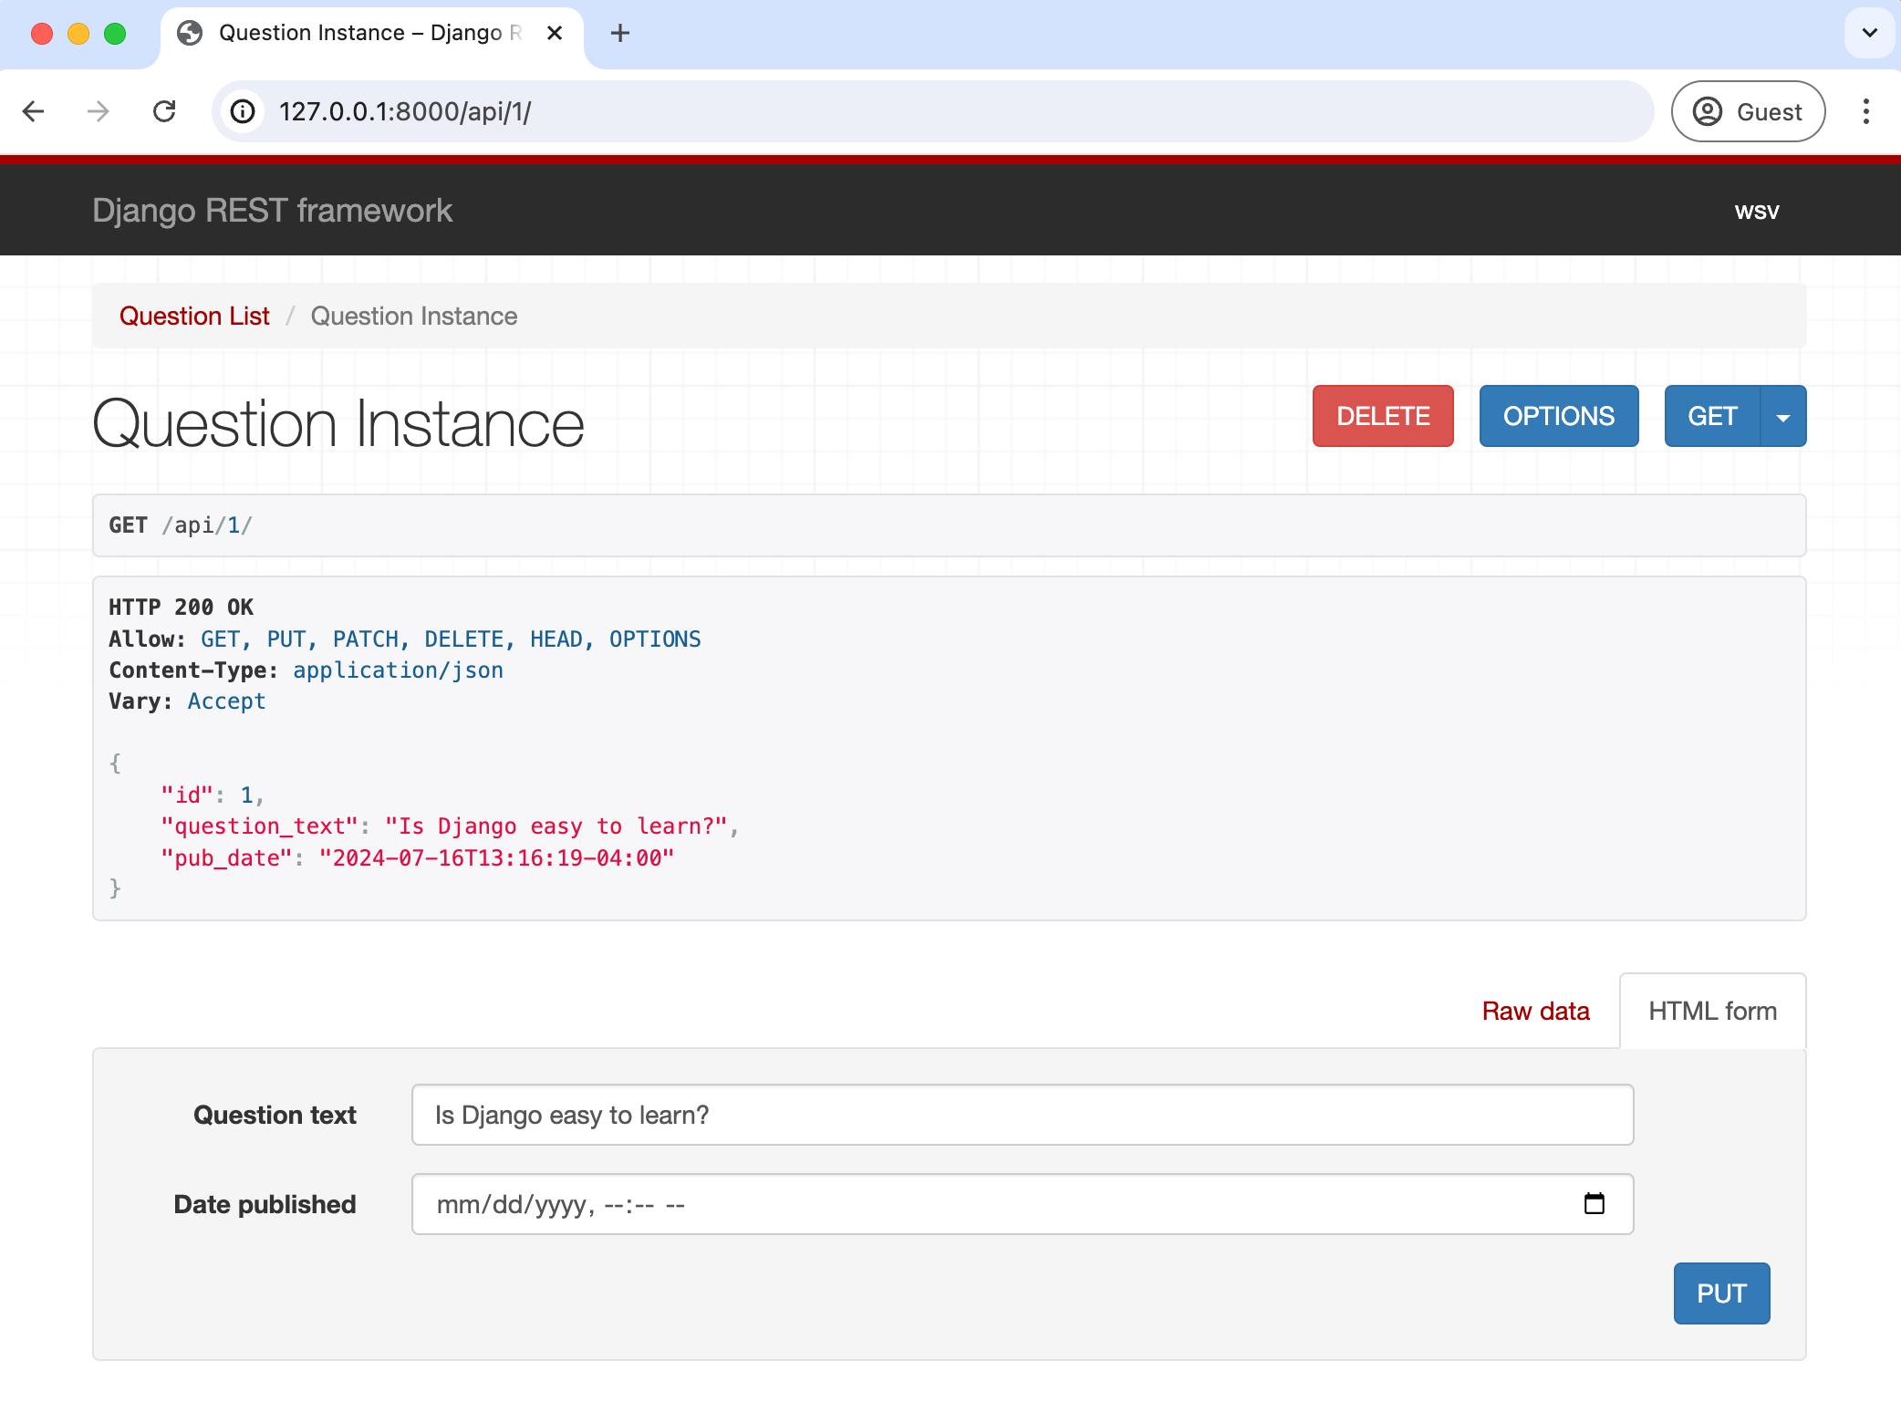
Task: Click the Question Instance page heading
Action: (338, 424)
